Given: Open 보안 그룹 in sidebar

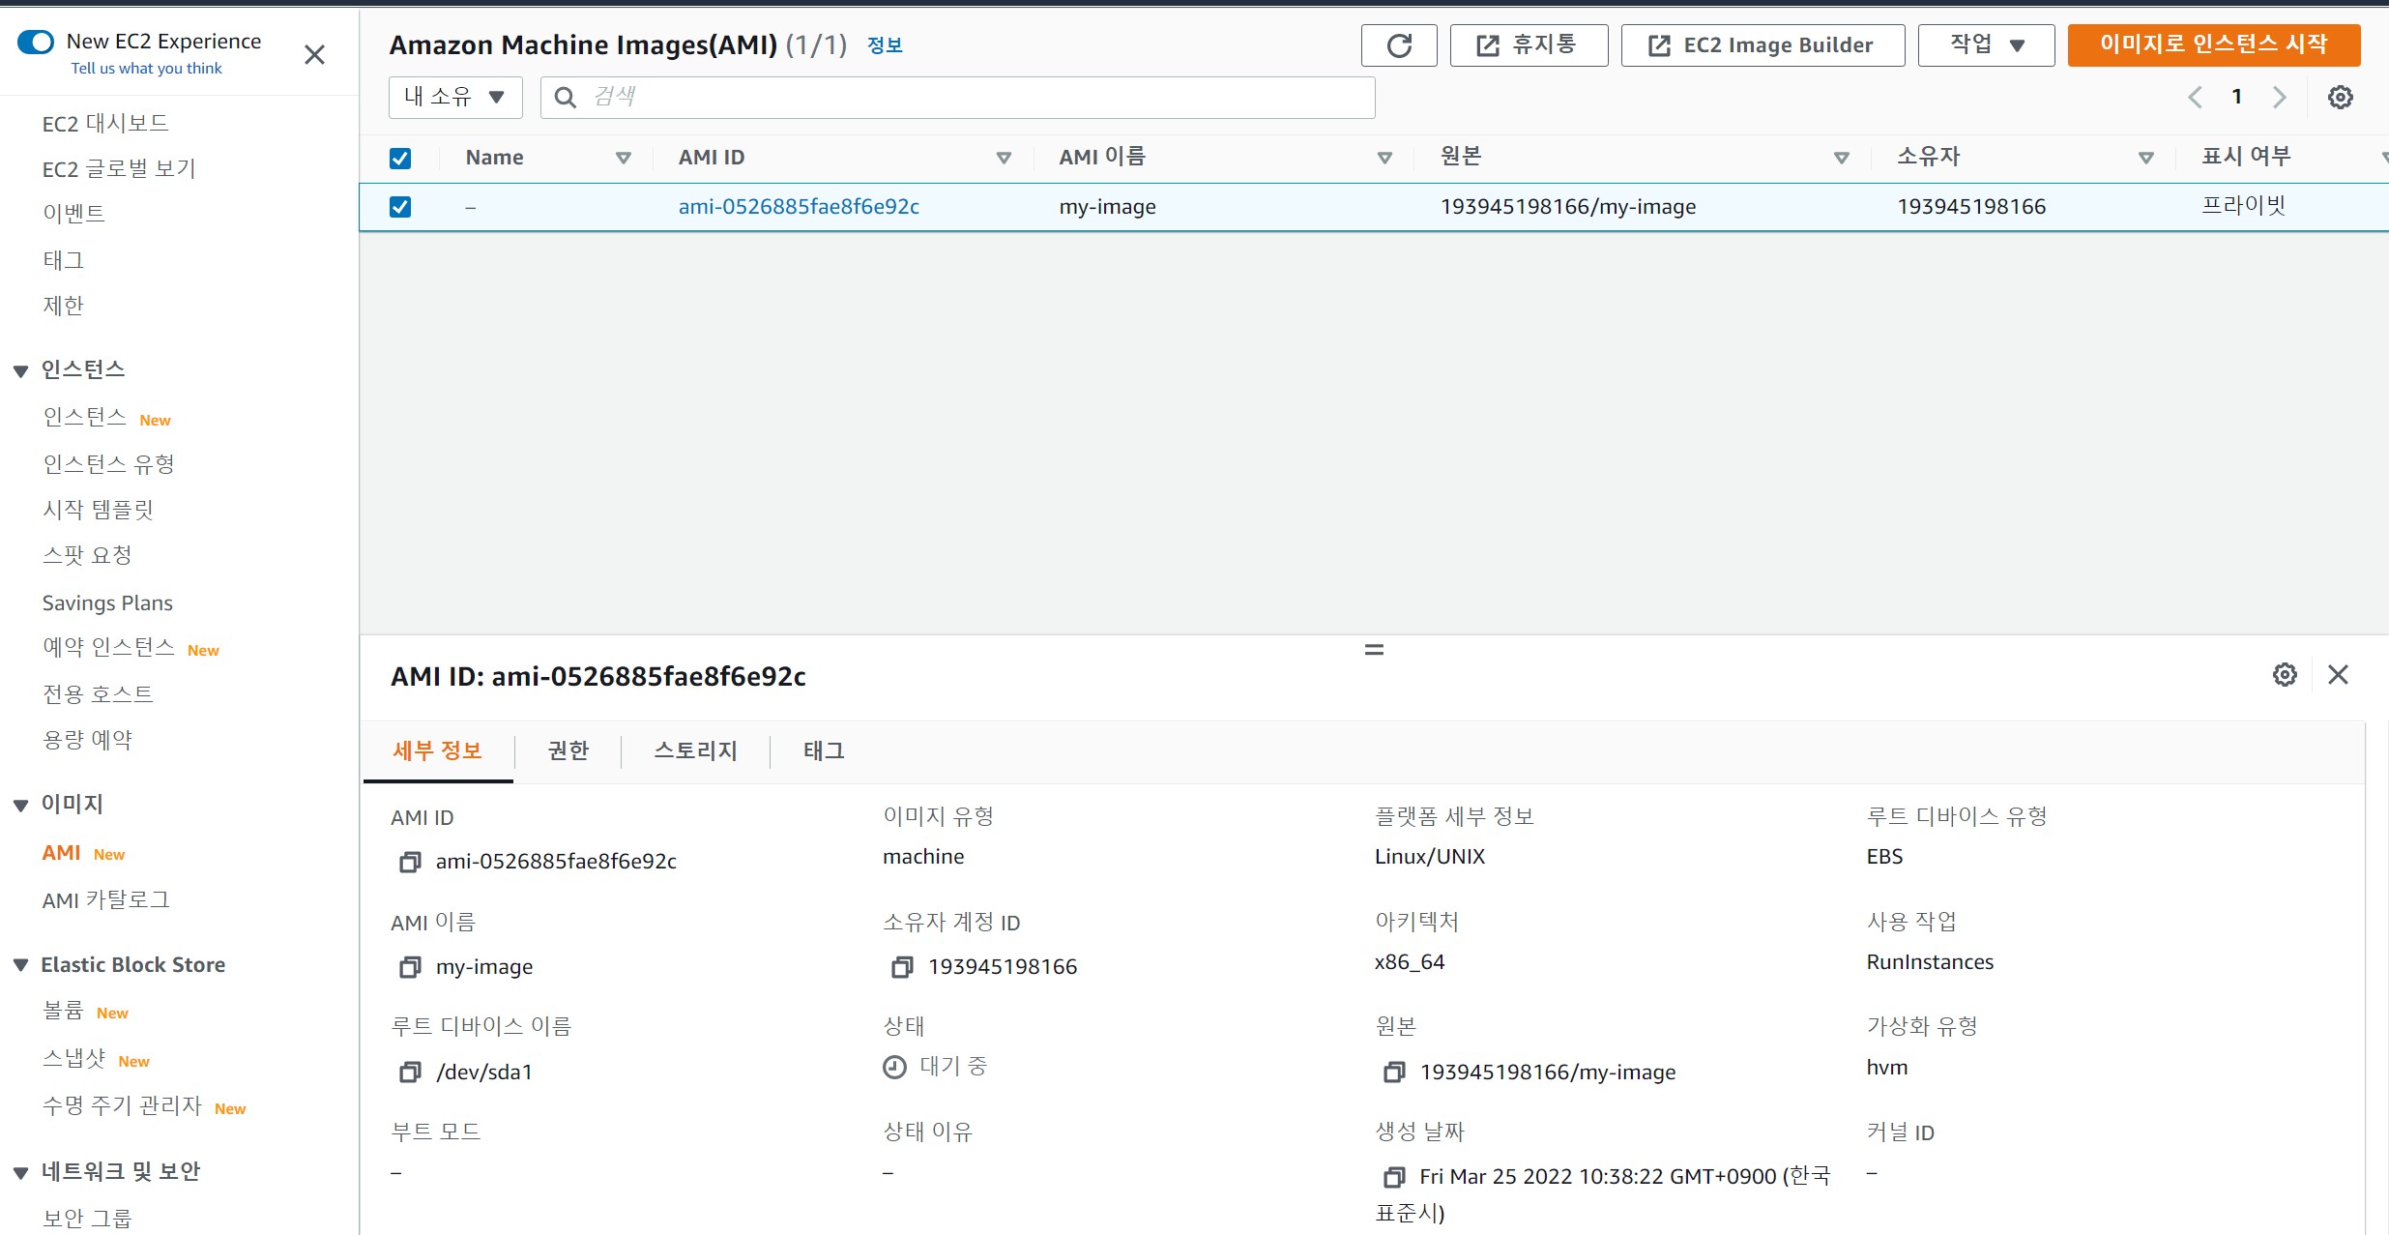Looking at the screenshot, I should tap(87, 1219).
